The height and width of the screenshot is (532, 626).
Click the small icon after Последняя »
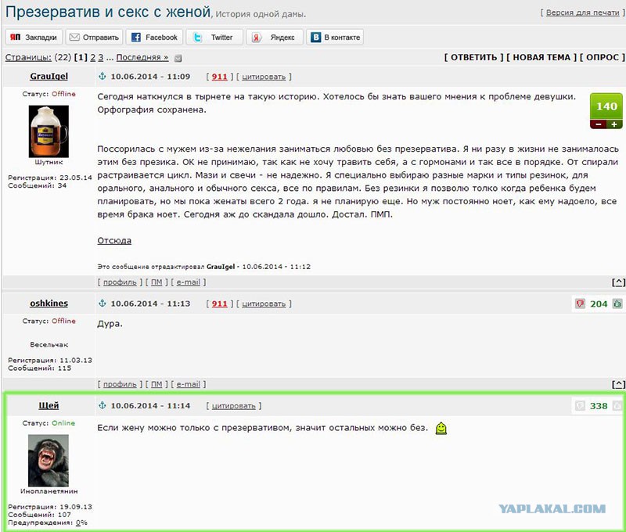pyautogui.click(x=178, y=58)
